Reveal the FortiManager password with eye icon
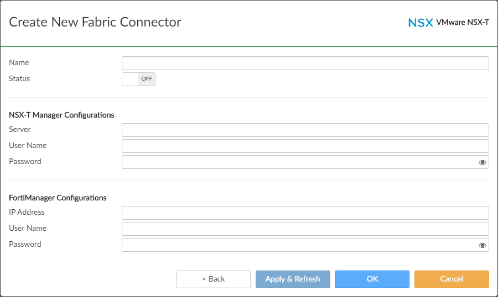The width and height of the screenshot is (498, 297). pyautogui.click(x=483, y=245)
